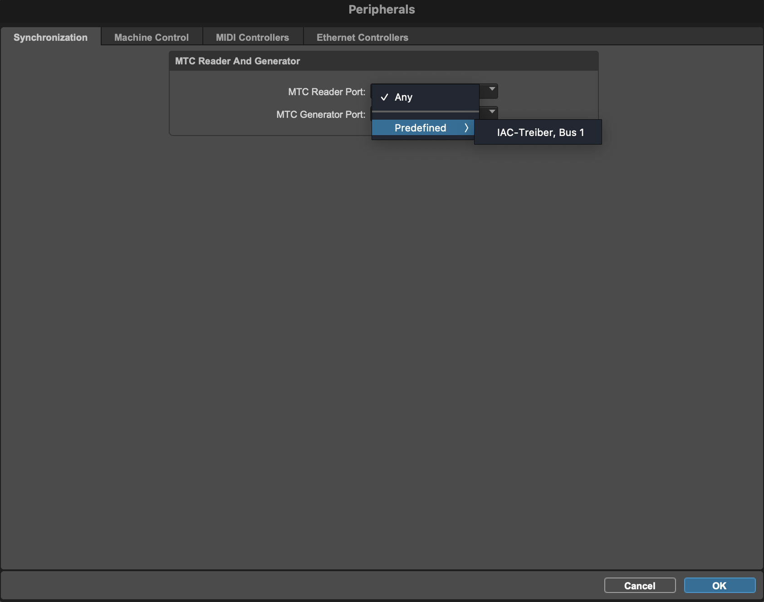Click the Peripherals title bar
This screenshot has height=602, width=764.
tap(382, 9)
